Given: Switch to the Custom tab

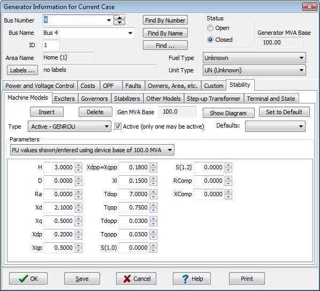Looking at the screenshot, I should (214, 86).
